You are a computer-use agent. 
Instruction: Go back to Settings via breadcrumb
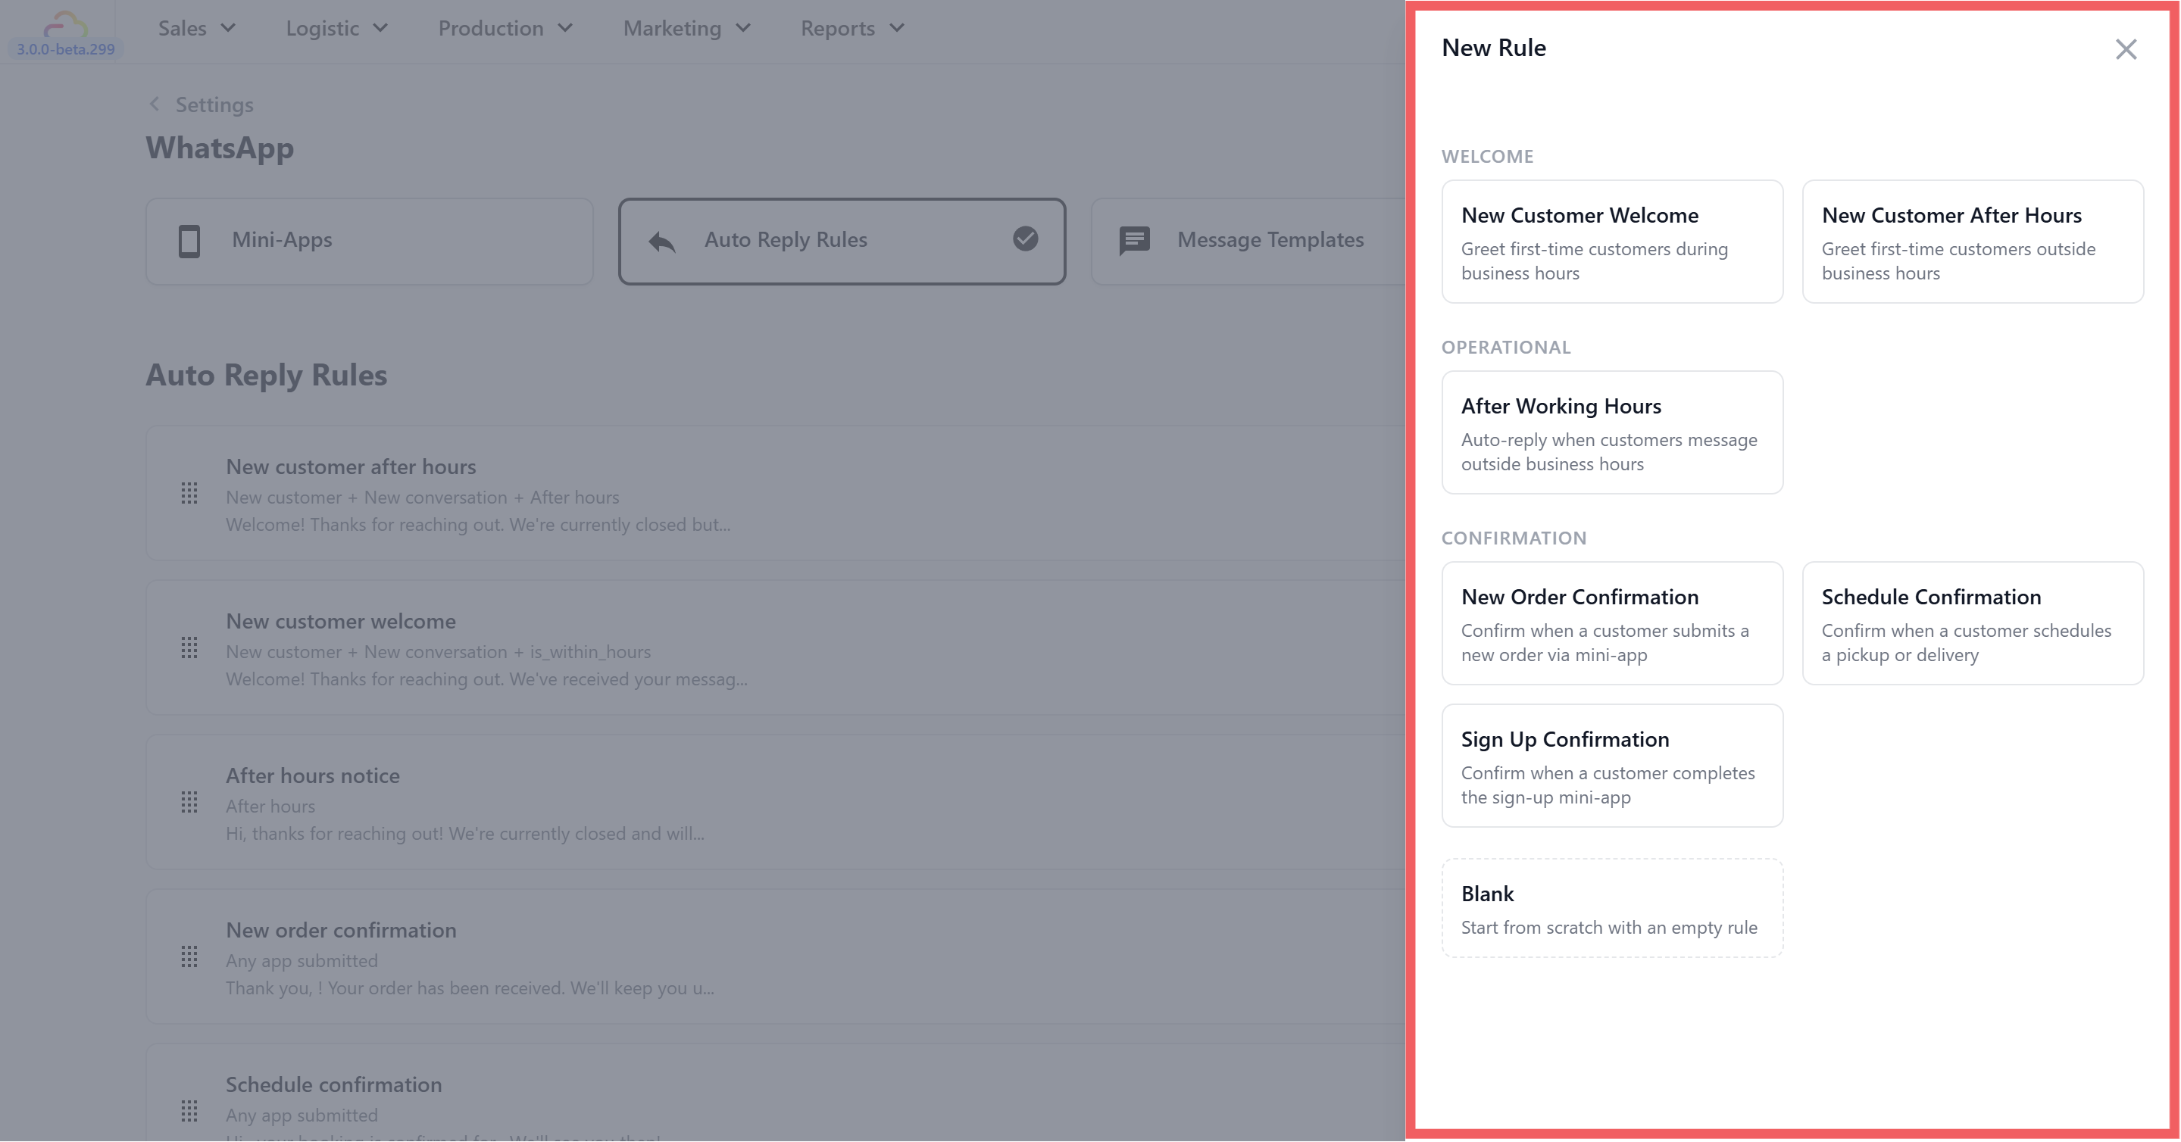pyautogui.click(x=202, y=105)
